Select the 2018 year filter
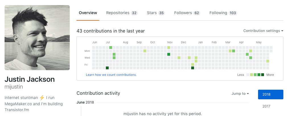Screen dimensions: 303x116 point(271,94)
